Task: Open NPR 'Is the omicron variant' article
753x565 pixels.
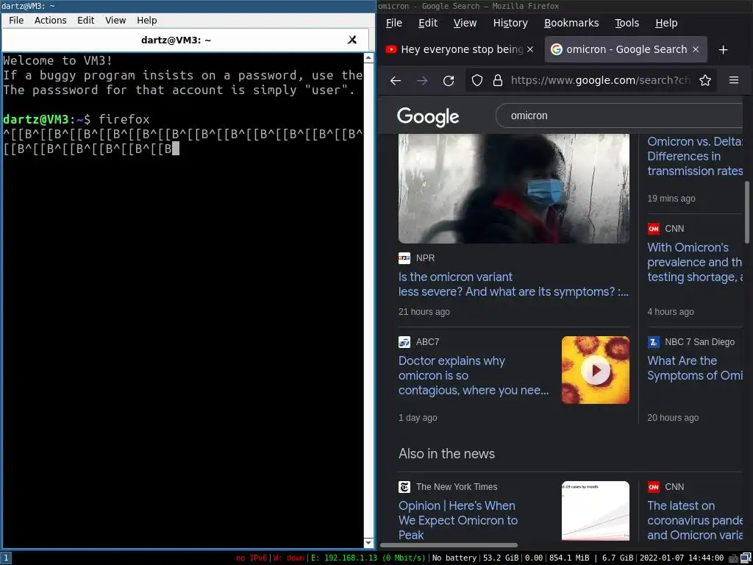Action: coord(513,285)
